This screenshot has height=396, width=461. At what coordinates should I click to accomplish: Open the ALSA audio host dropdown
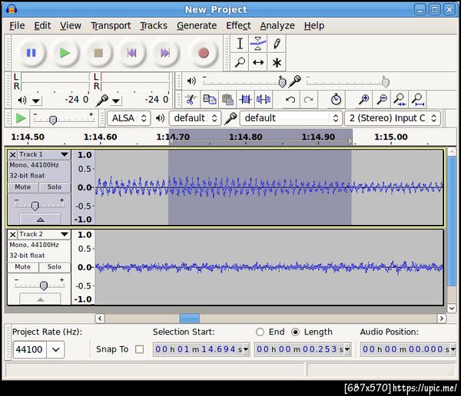tap(128, 118)
